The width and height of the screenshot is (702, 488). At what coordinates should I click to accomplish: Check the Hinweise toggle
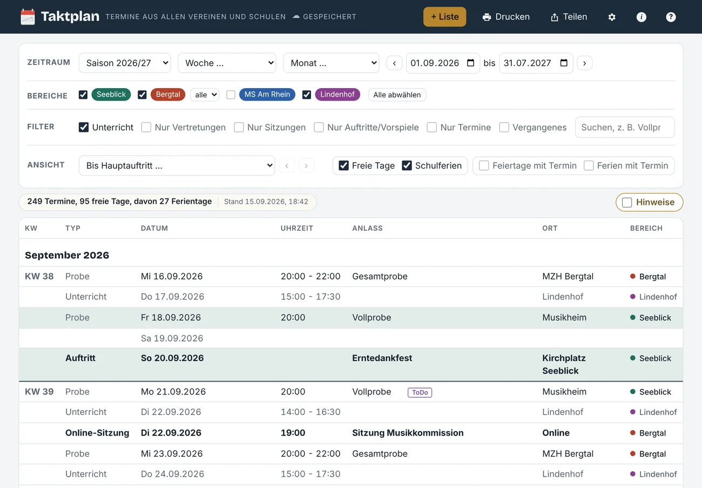[x=627, y=202]
